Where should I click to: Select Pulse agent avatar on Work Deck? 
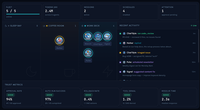tap(88, 53)
